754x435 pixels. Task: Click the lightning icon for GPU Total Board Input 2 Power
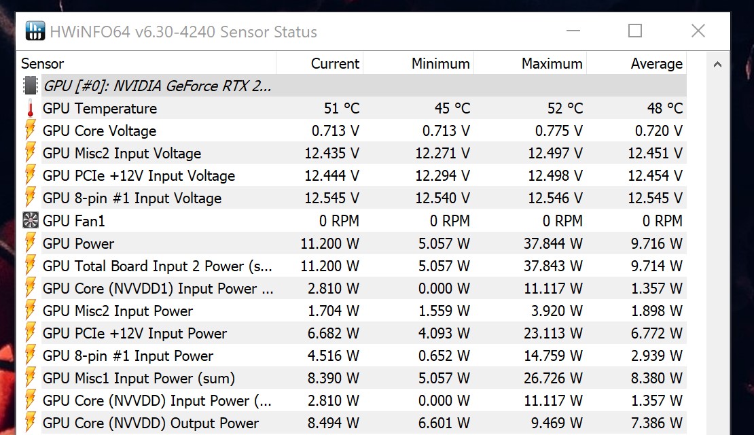tap(31, 266)
